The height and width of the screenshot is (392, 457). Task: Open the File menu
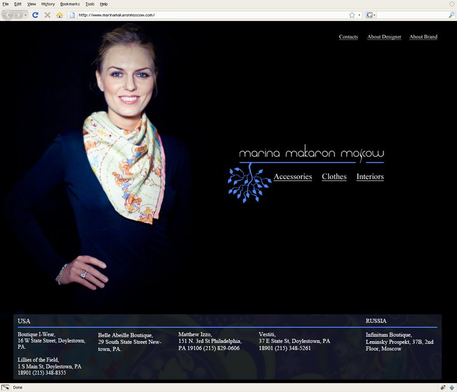click(x=6, y=4)
